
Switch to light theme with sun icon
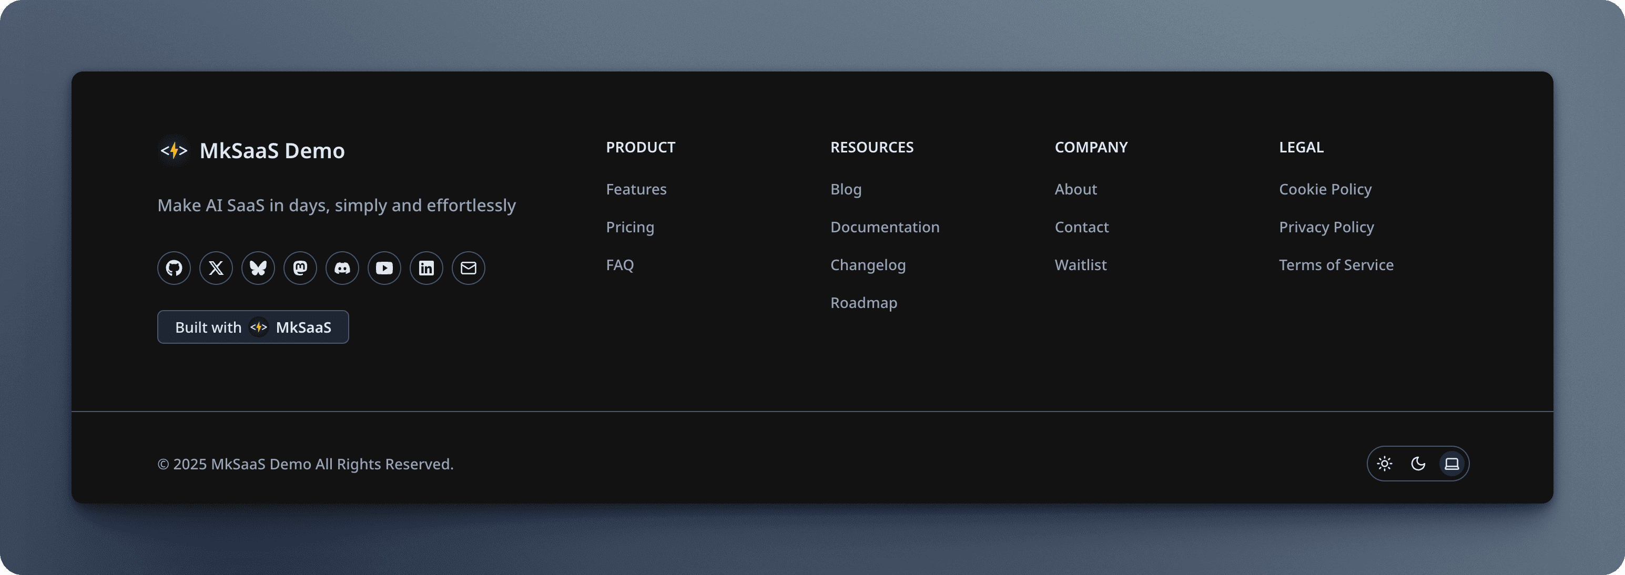(x=1385, y=464)
